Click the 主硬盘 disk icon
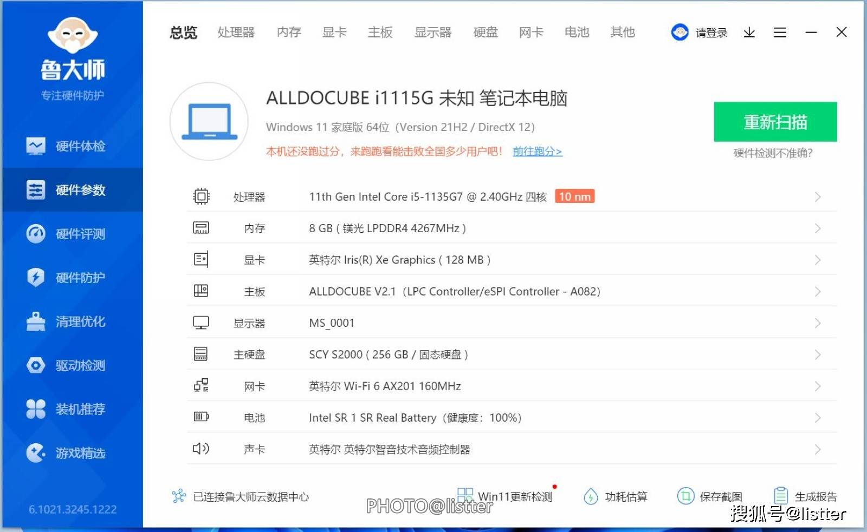 point(201,354)
